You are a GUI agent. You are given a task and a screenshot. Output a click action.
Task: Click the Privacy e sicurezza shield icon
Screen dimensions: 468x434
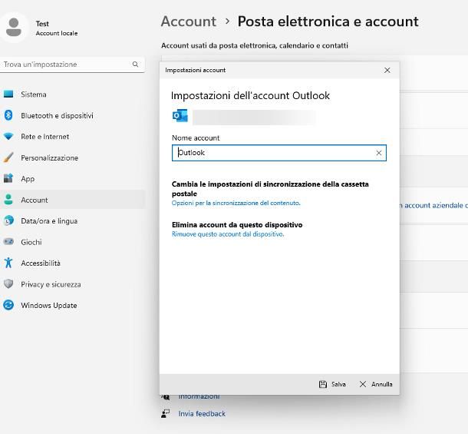pos(8,284)
